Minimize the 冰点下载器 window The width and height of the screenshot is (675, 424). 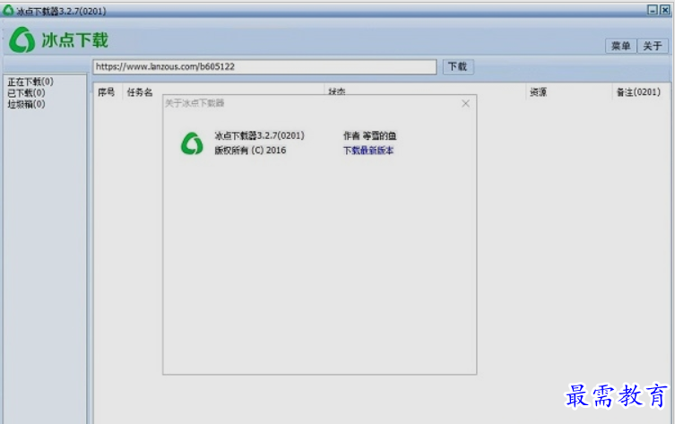653,10
